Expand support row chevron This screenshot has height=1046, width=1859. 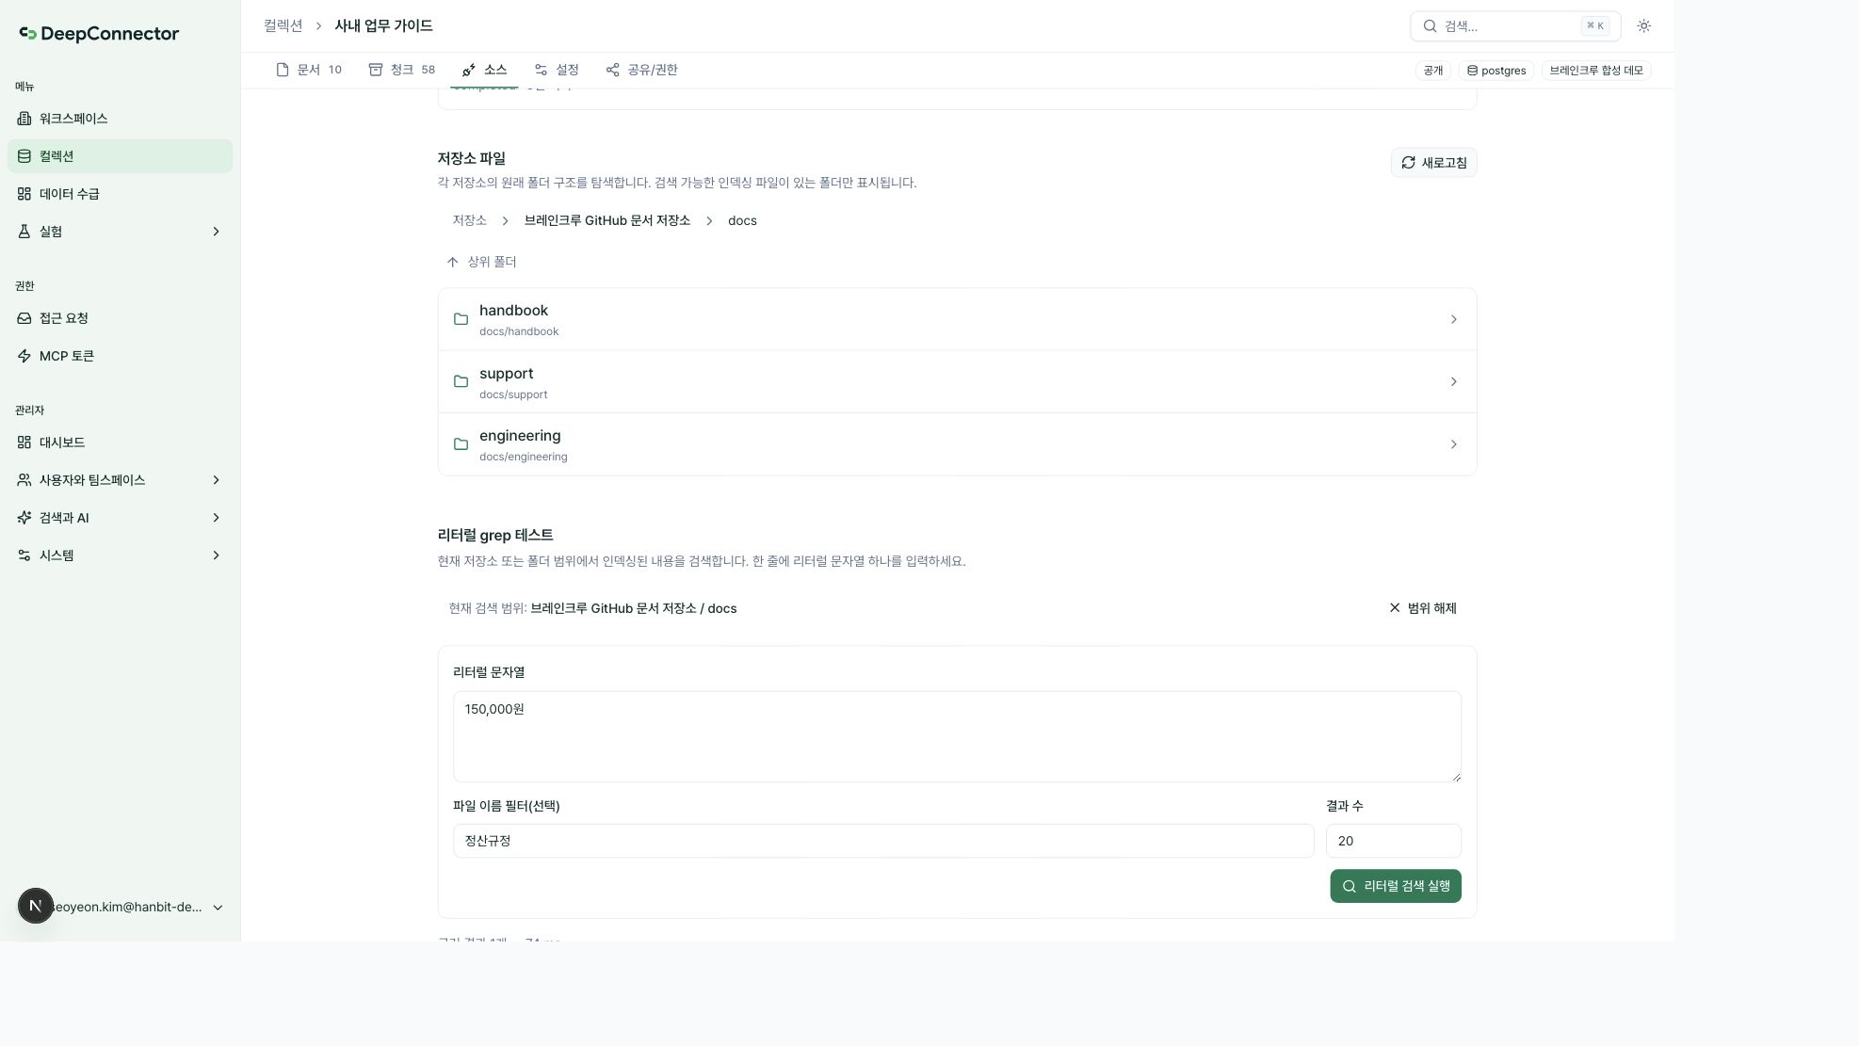(1453, 381)
